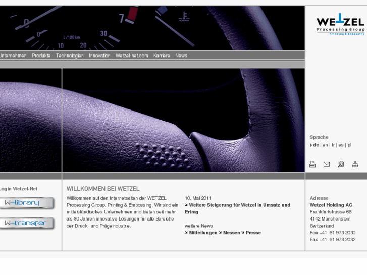Click the printer icon below Sprache
367x275 pixels.
312,164
